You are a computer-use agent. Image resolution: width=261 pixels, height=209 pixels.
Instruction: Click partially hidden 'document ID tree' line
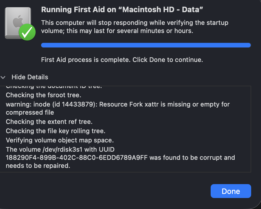54,87
